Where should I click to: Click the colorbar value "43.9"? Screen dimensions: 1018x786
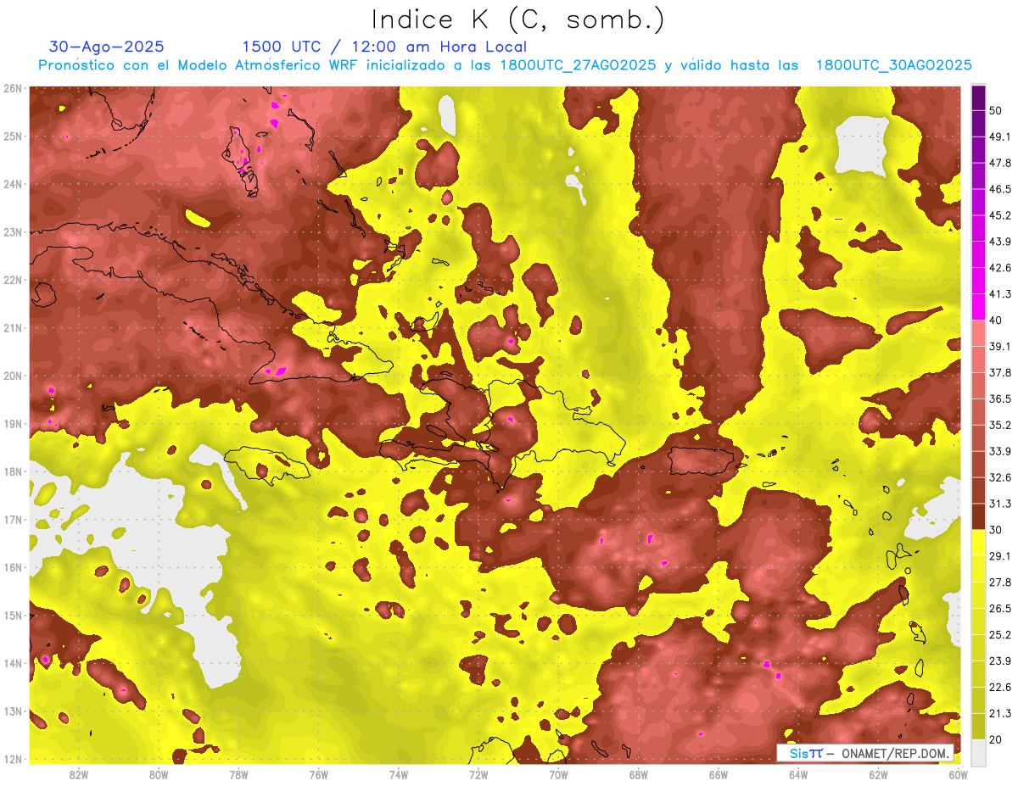click(999, 242)
